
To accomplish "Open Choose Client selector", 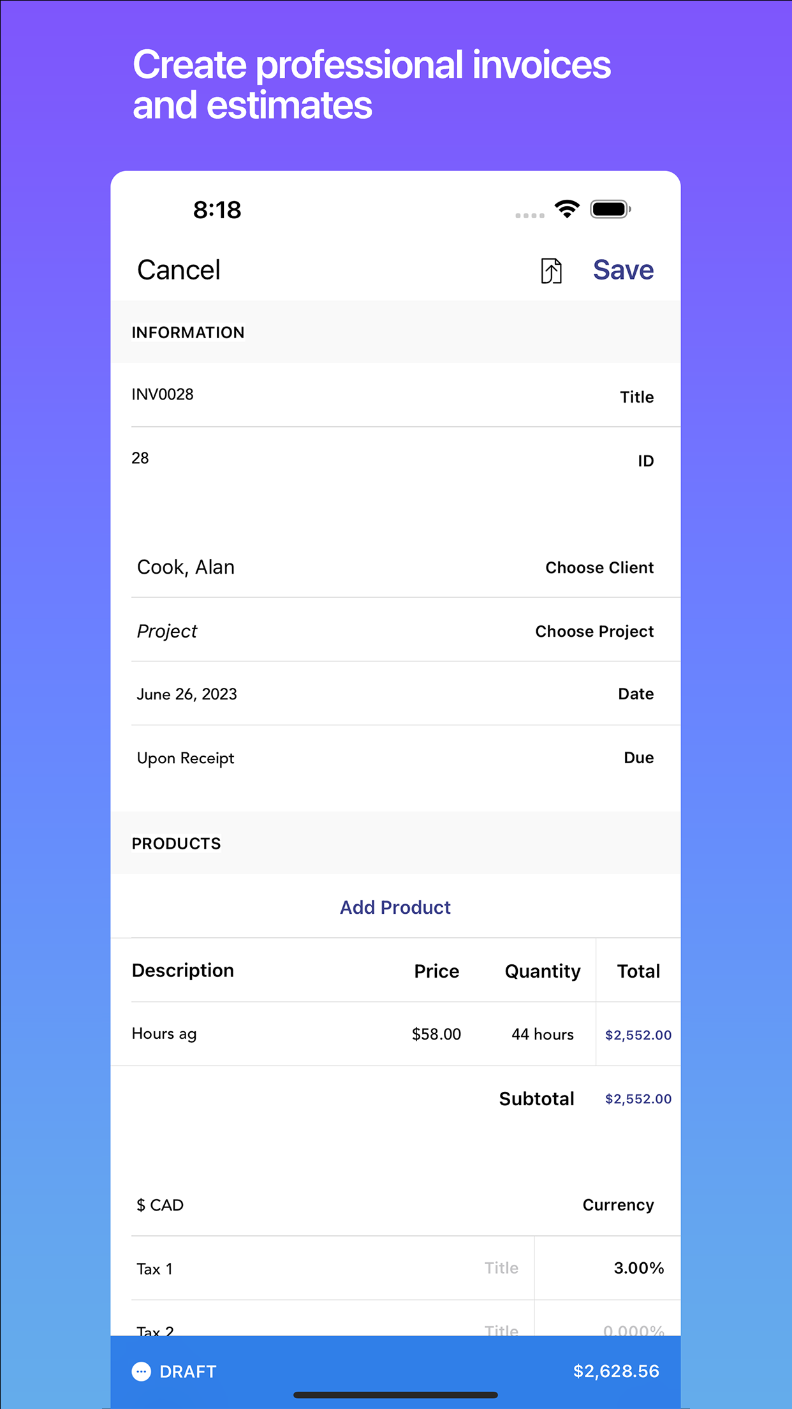I will click(x=599, y=567).
